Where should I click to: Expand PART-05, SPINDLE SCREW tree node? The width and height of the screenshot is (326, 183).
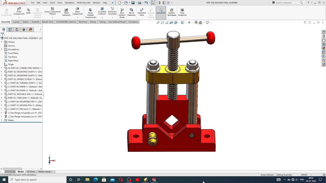pos(2,79)
